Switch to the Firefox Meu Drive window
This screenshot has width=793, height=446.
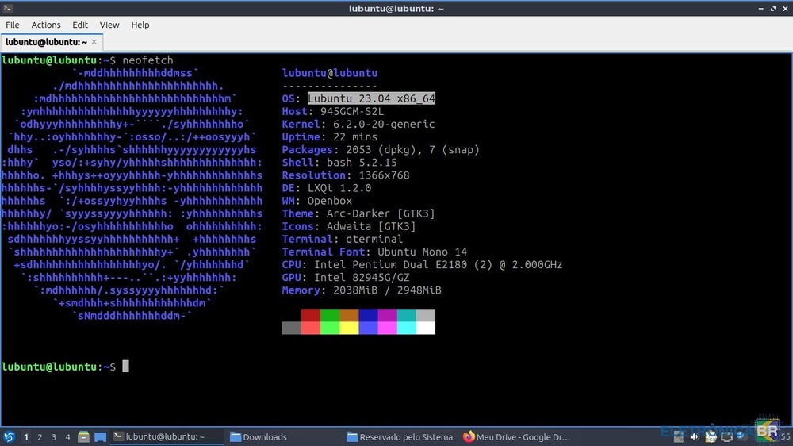pos(516,436)
